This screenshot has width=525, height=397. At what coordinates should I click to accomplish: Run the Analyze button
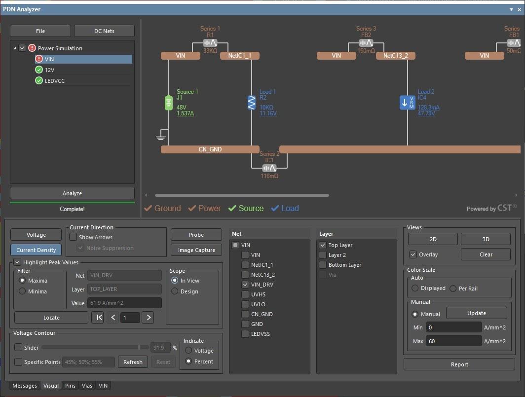pos(72,193)
